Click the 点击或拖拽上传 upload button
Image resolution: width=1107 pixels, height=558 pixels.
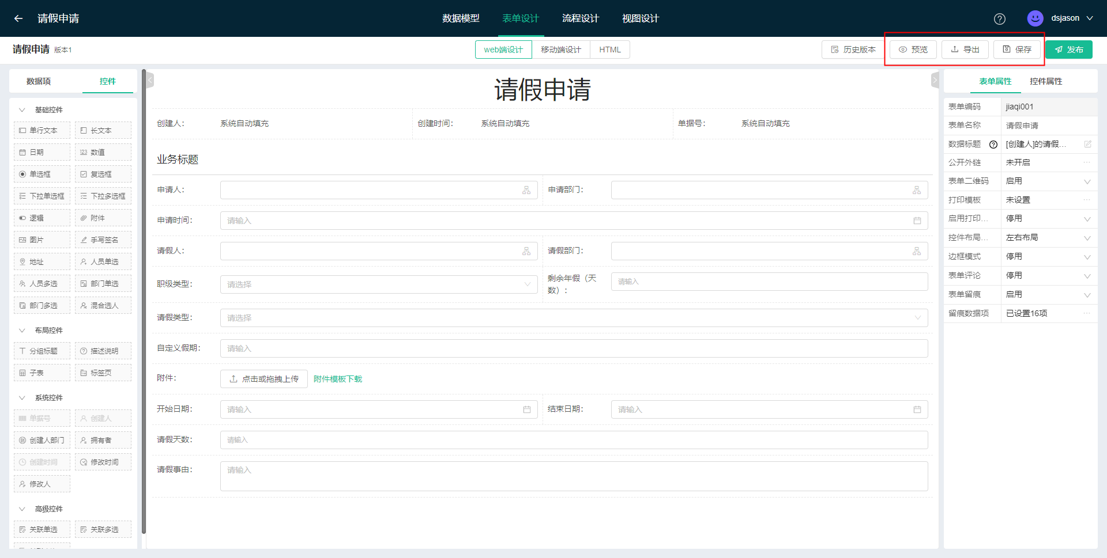tap(264, 379)
